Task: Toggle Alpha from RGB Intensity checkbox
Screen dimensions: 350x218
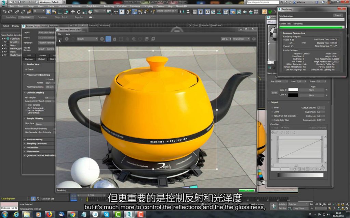Action: [x=272, y=116]
